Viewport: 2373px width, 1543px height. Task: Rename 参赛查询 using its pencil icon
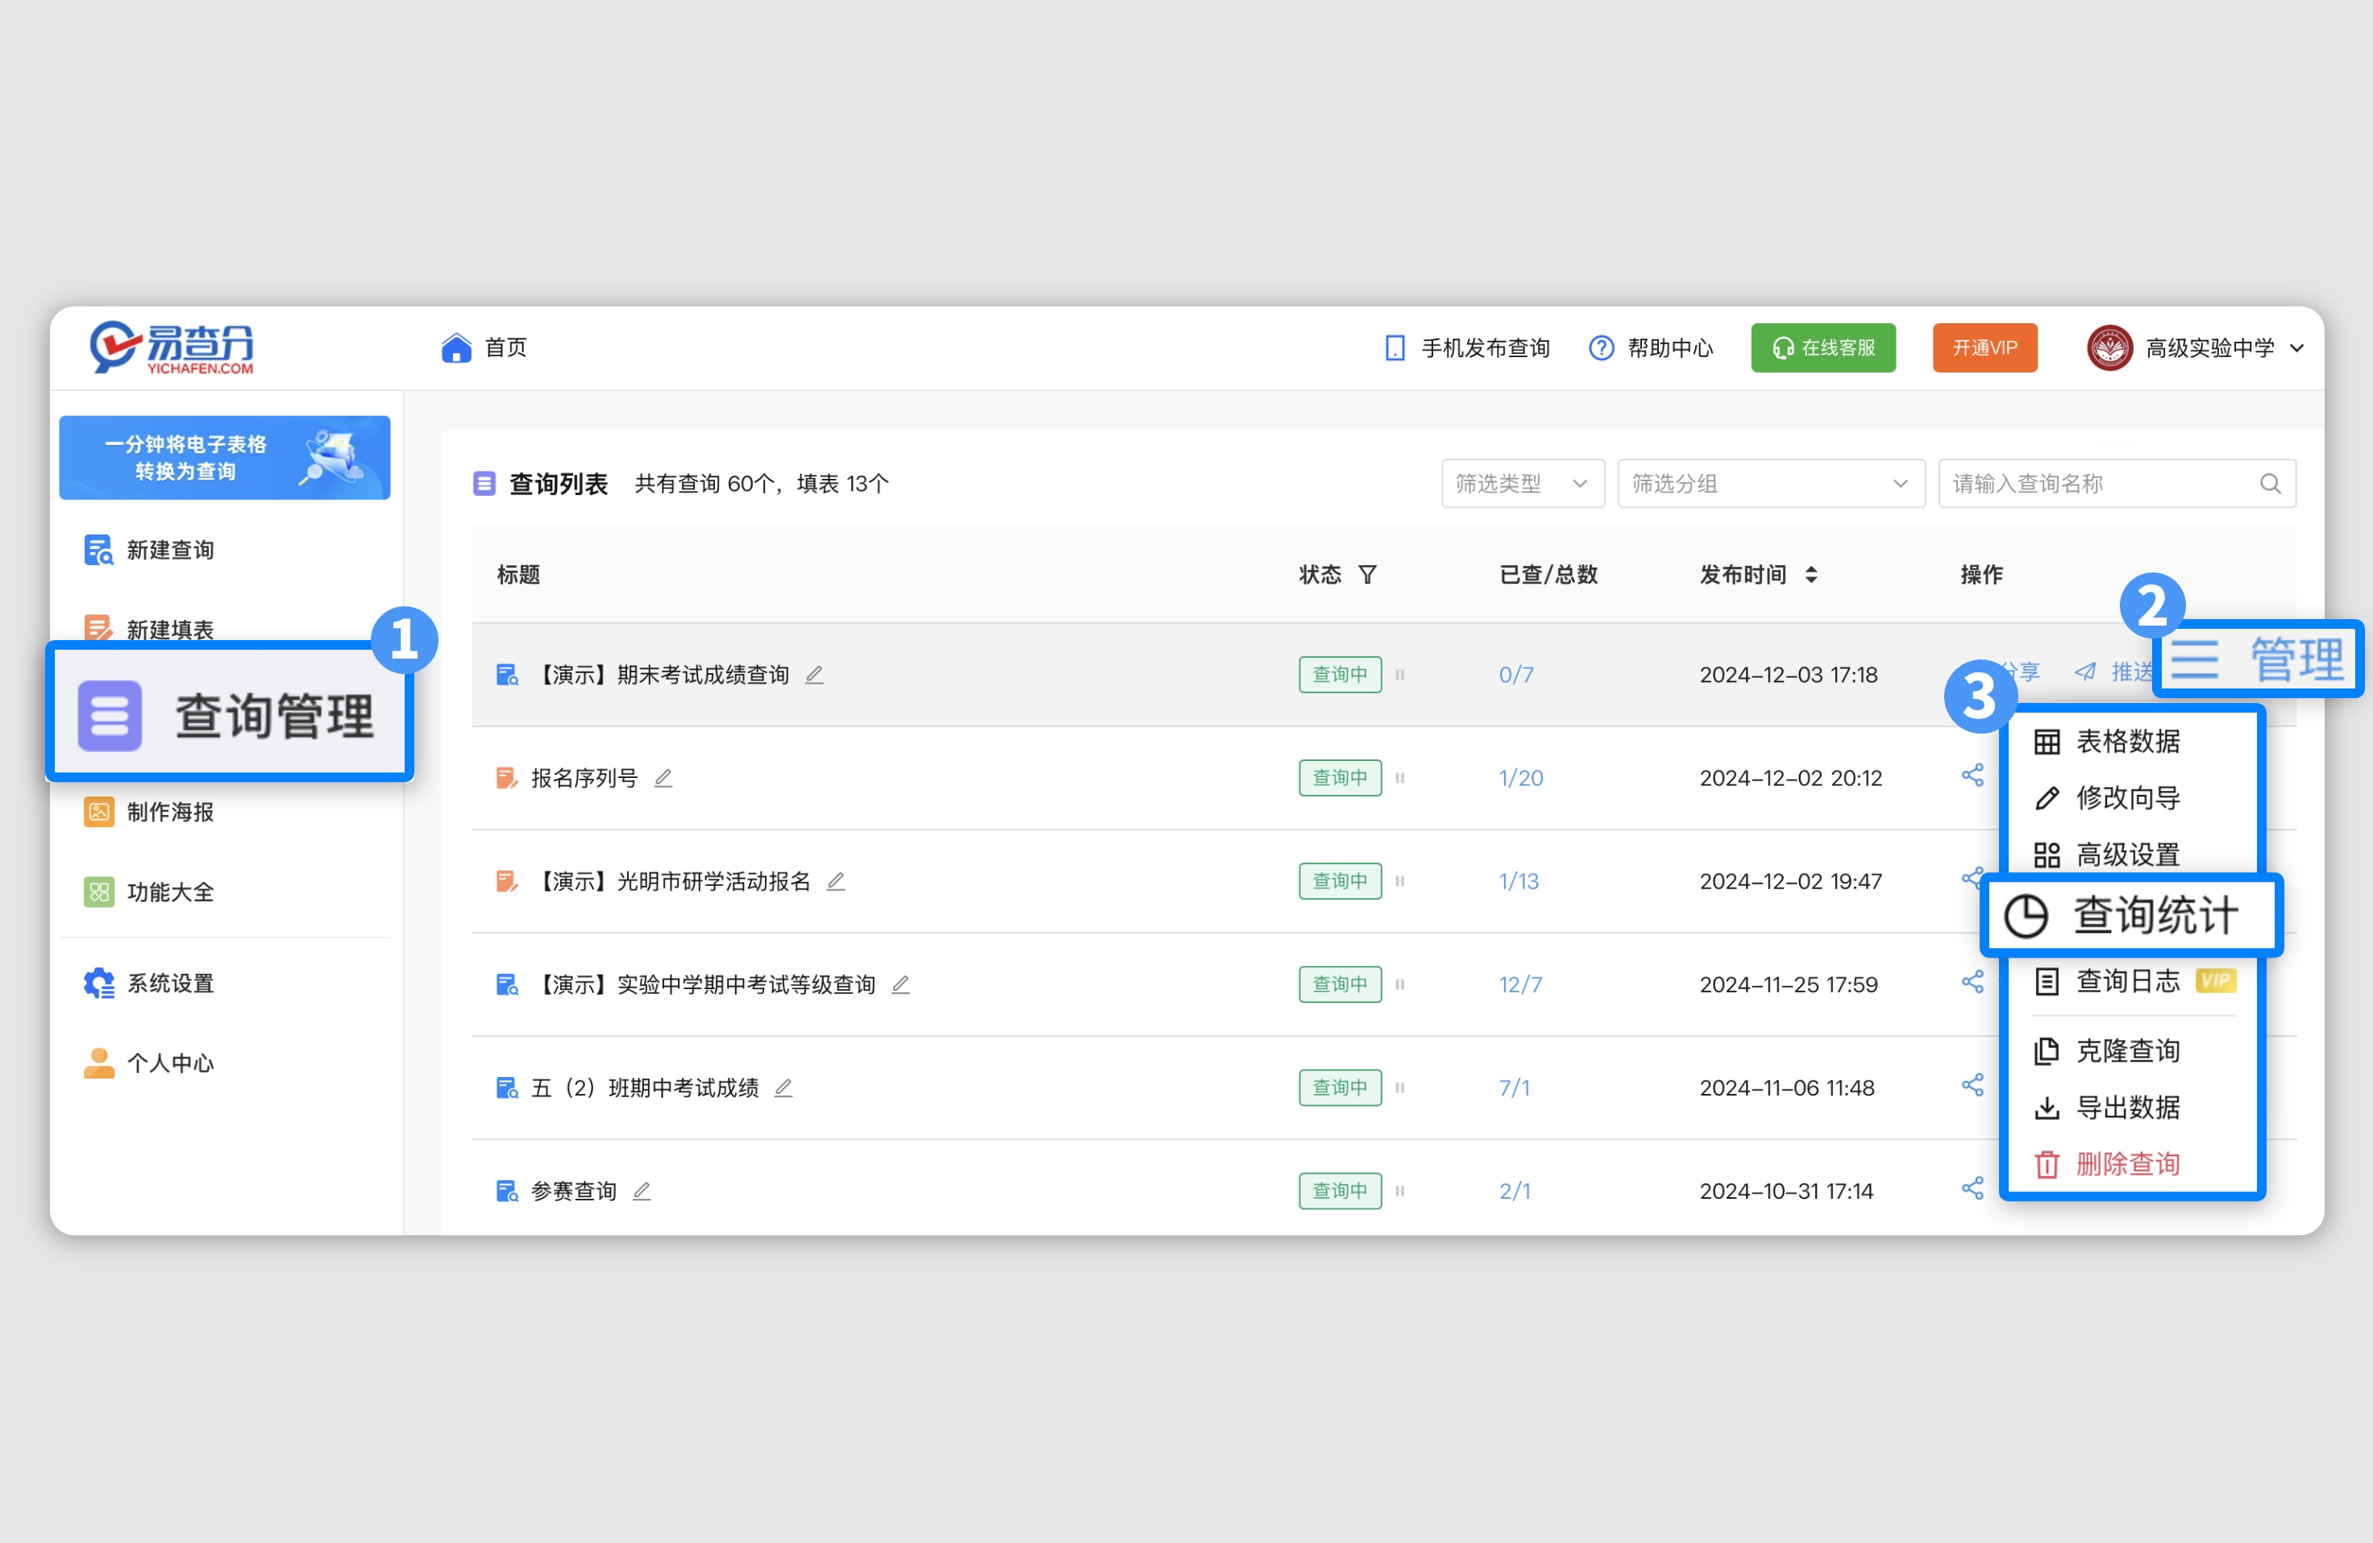point(642,1191)
